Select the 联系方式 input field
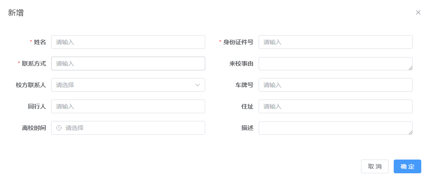The image size is (429, 181). point(128,63)
